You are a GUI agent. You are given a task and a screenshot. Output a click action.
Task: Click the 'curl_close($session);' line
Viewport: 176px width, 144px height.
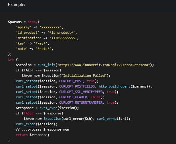[x=37, y=124]
